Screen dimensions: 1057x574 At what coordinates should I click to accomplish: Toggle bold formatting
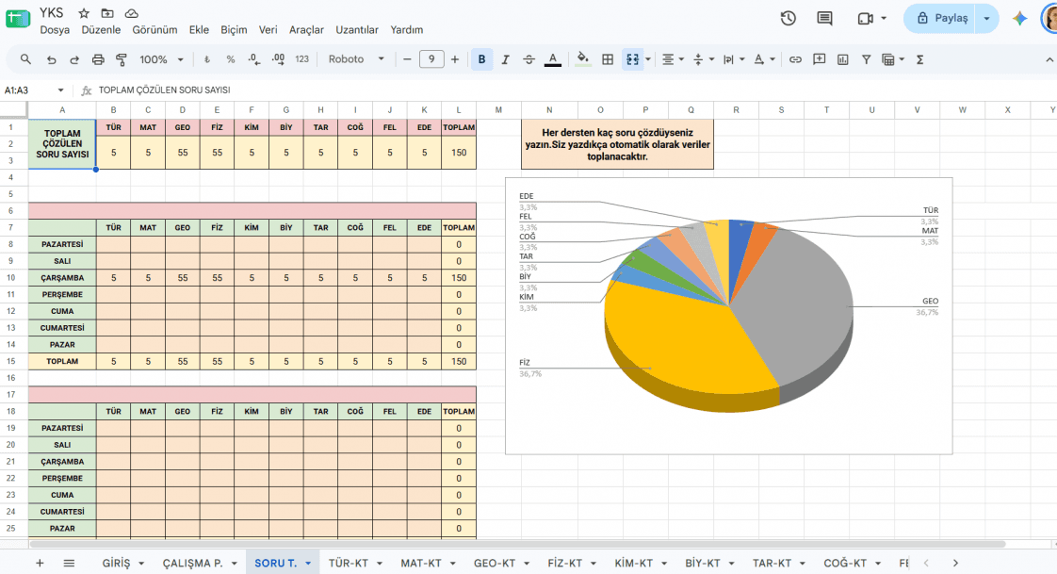[481, 59]
